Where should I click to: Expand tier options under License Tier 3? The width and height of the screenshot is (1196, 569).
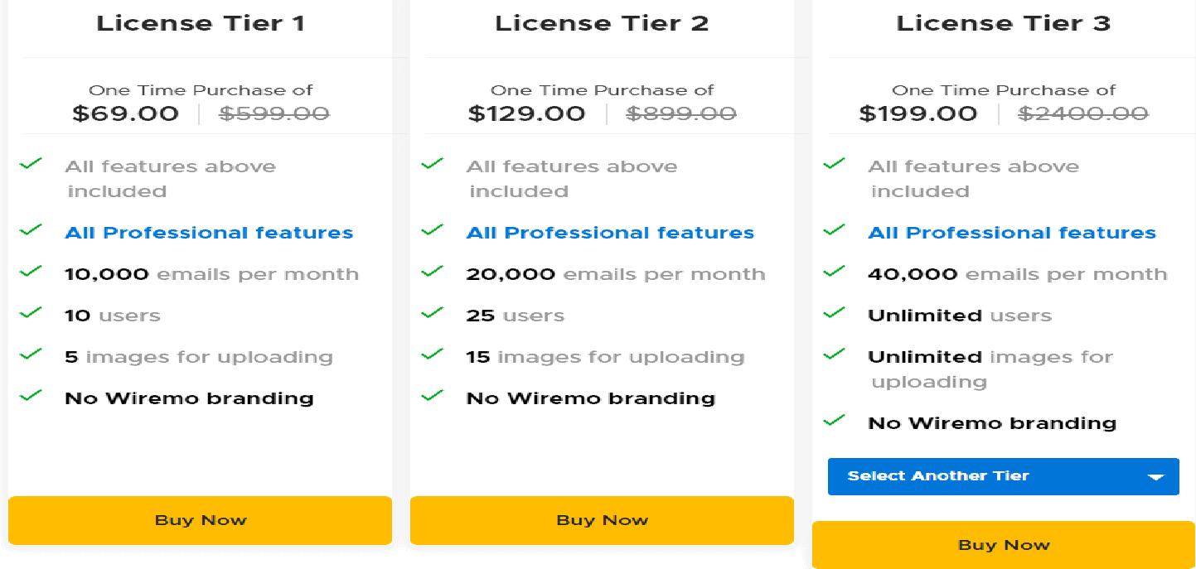[x=1003, y=476]
